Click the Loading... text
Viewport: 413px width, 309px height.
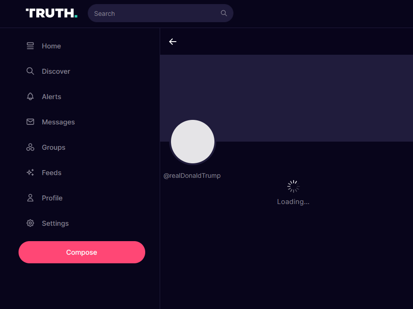click(x=293, y=202)
